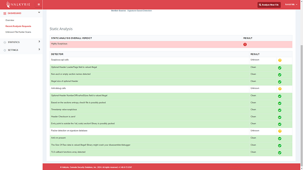Click the green check for Anti-vm present
Viewport: 303px width, 170px height.
click(279, 138)
